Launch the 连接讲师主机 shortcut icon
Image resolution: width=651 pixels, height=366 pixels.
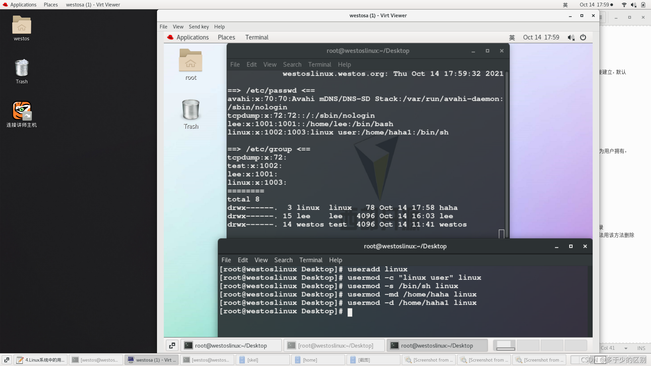point(22,111)
